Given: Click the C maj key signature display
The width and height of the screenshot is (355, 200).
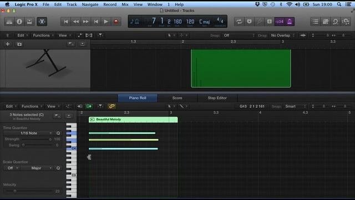Looking at the screenshot, I should coord(205,22).
